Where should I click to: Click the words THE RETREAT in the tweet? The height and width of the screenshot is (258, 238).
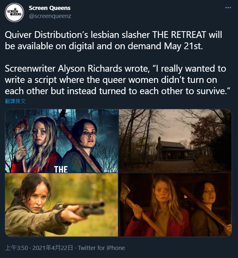click(x=179, y=35)
